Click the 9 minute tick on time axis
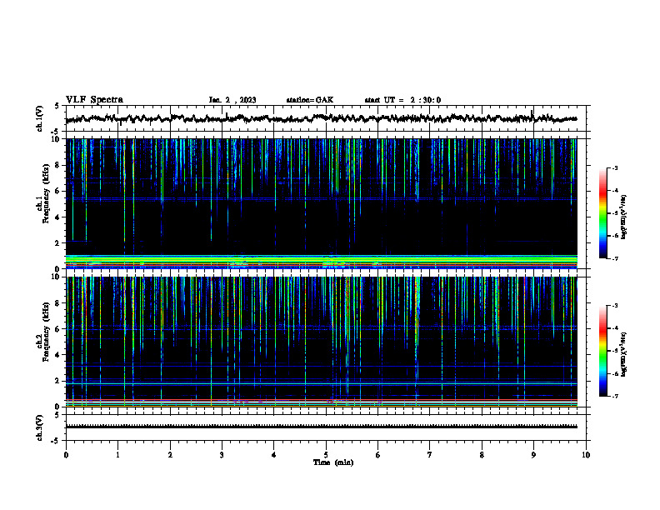This screenshot has width=660, height=510. pos(533,455)
